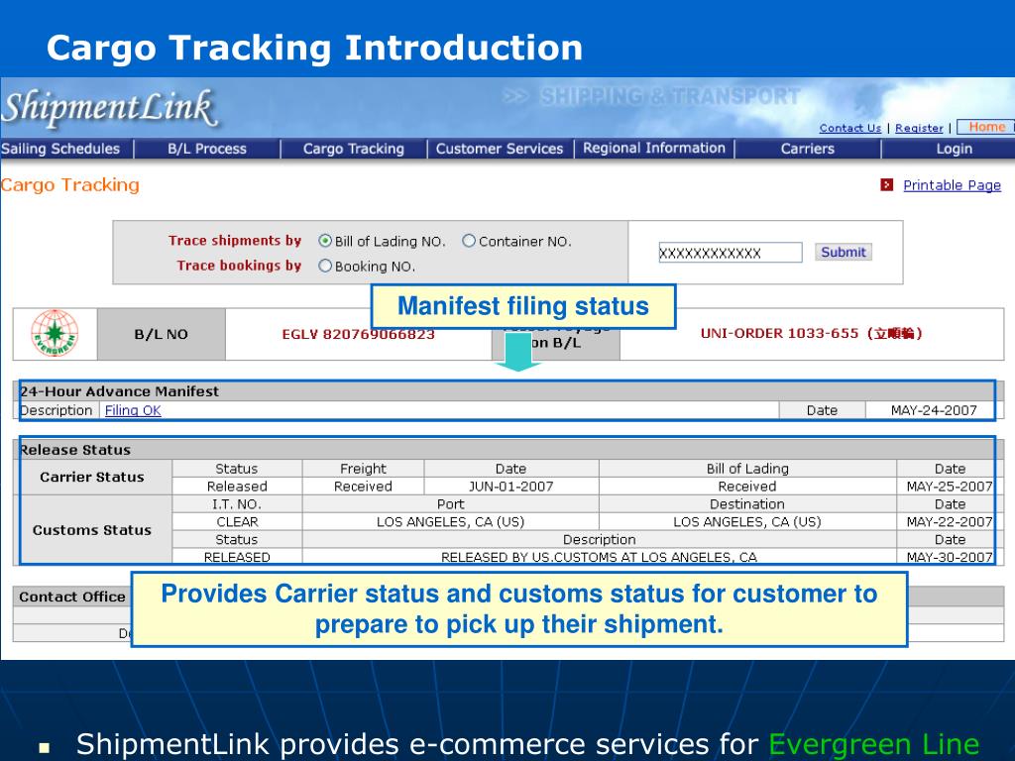The width and height of the screenshot is (1015, 761).
Task: Select Booking NO. radio button
Action: point(325,266)
